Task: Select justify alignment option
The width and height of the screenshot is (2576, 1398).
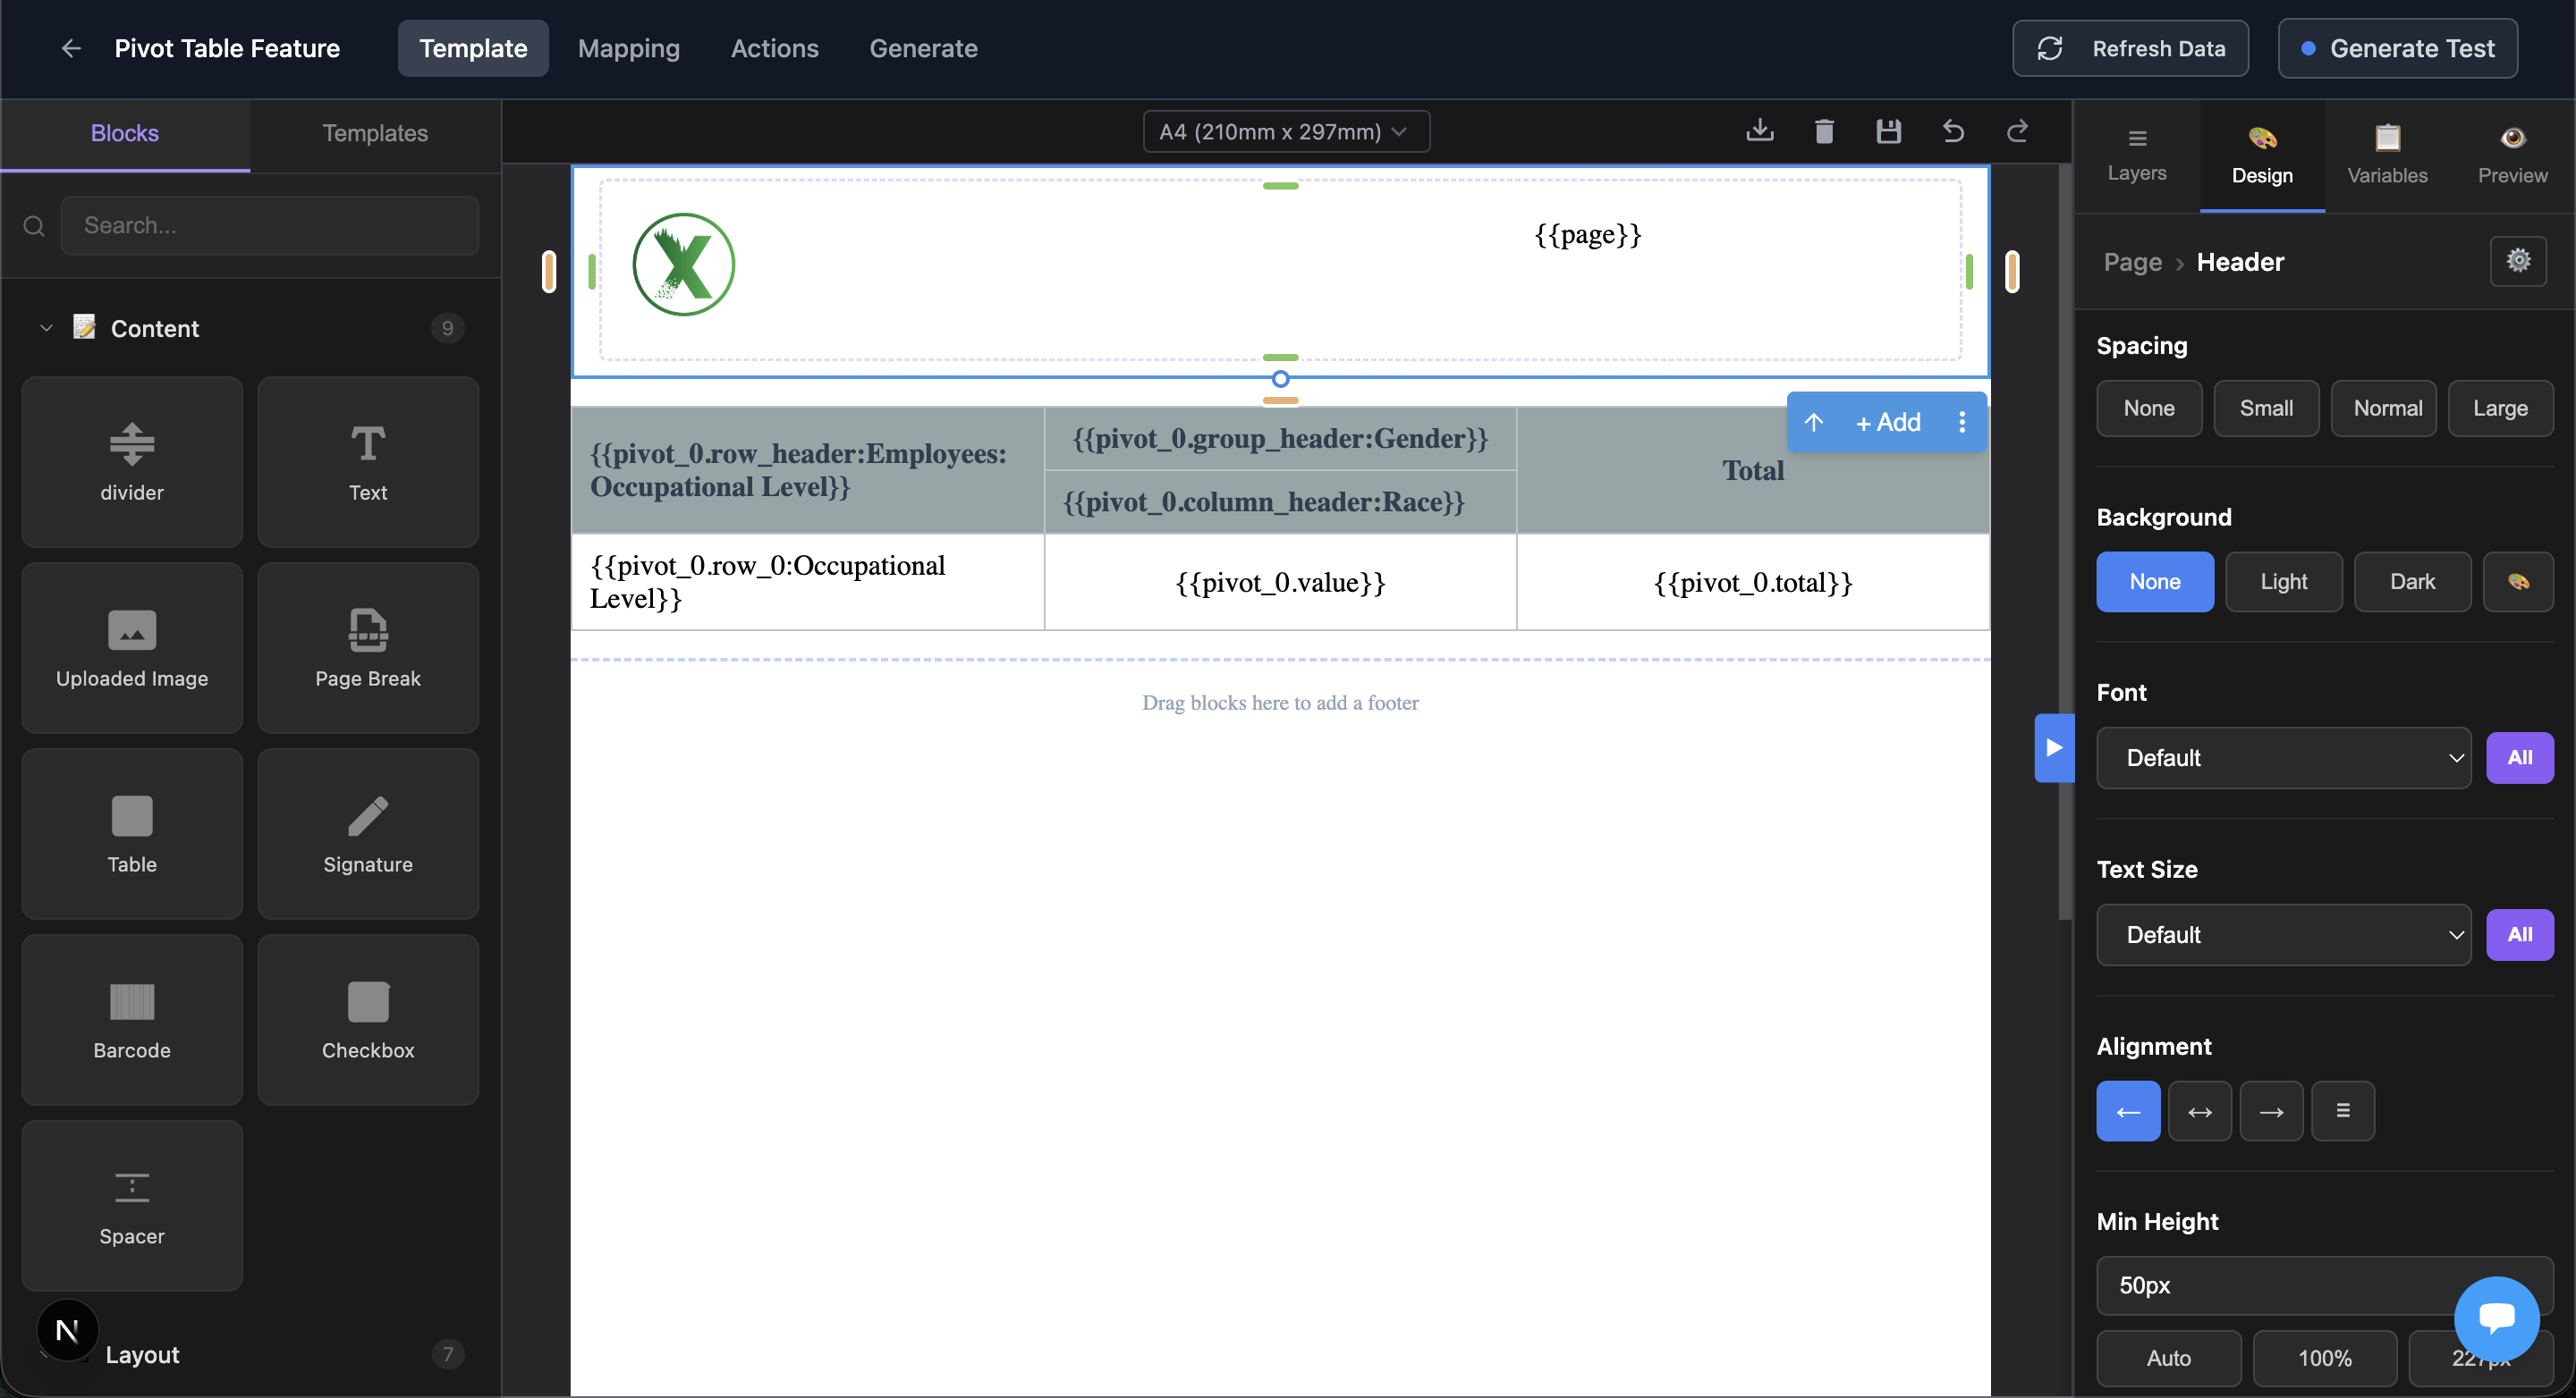Action: click(x=2343, y=1110)
